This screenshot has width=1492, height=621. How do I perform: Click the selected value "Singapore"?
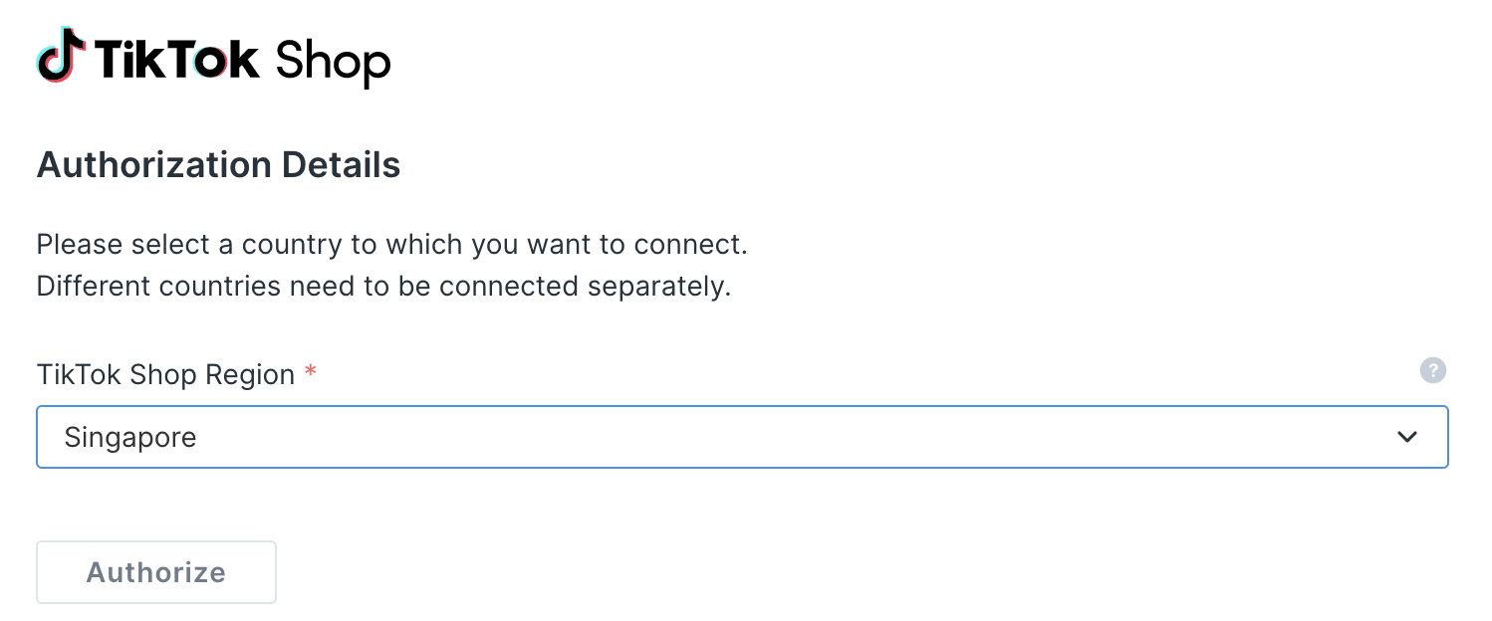(130, 437)
